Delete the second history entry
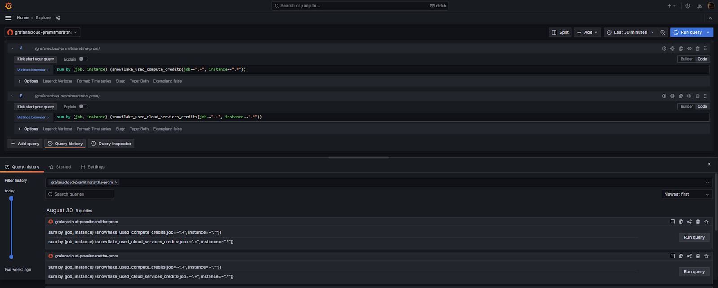The height and width of the screenshot is (288, 718). point(698,256)
